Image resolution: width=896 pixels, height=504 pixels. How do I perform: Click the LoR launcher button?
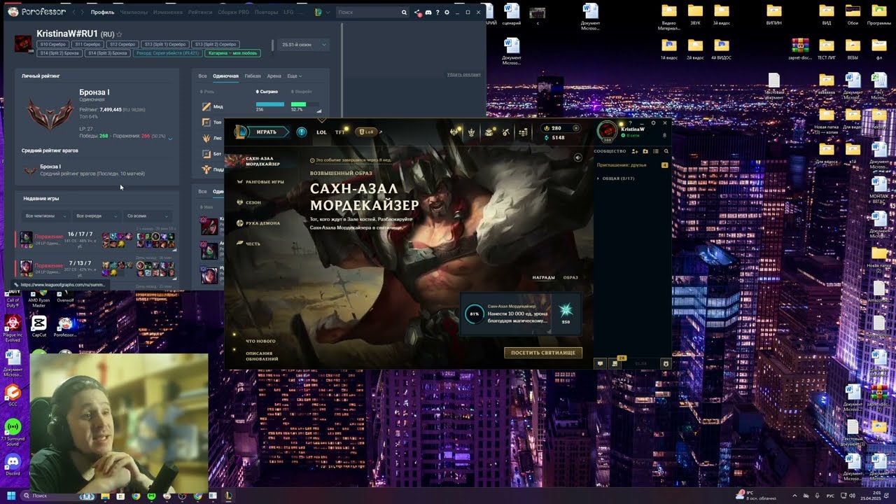point(367,132)
